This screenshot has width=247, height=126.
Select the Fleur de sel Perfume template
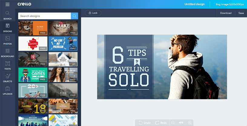[x=63, y=75]
